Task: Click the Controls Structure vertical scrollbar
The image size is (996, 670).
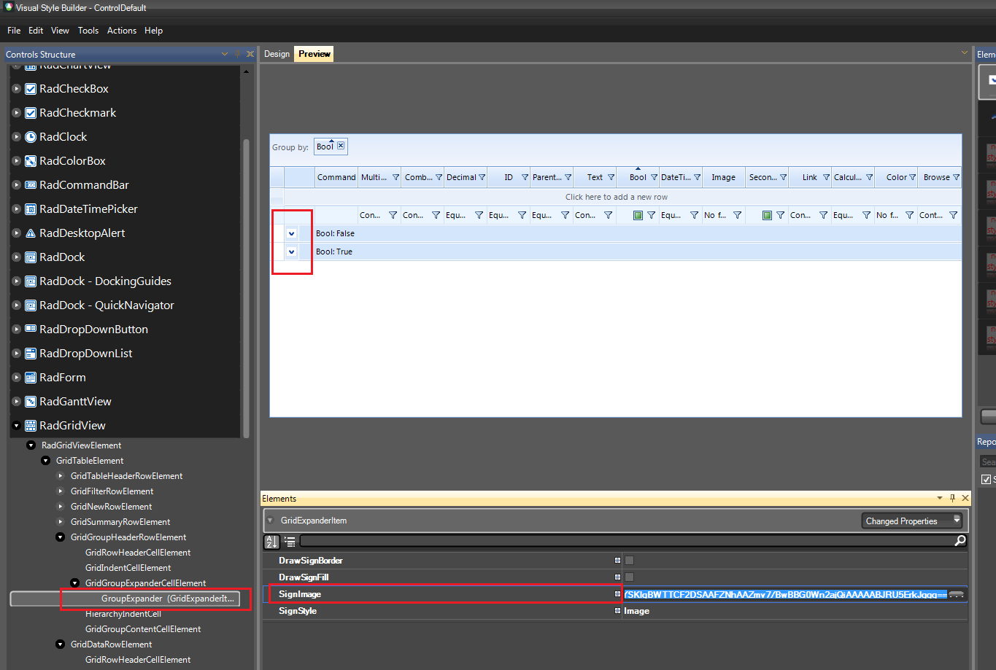Action: pos(246,288)
